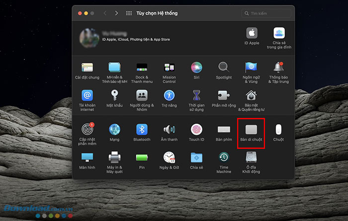Click the show-all grid button
This screenshot has width=348, height=221.
pos(129,13)
